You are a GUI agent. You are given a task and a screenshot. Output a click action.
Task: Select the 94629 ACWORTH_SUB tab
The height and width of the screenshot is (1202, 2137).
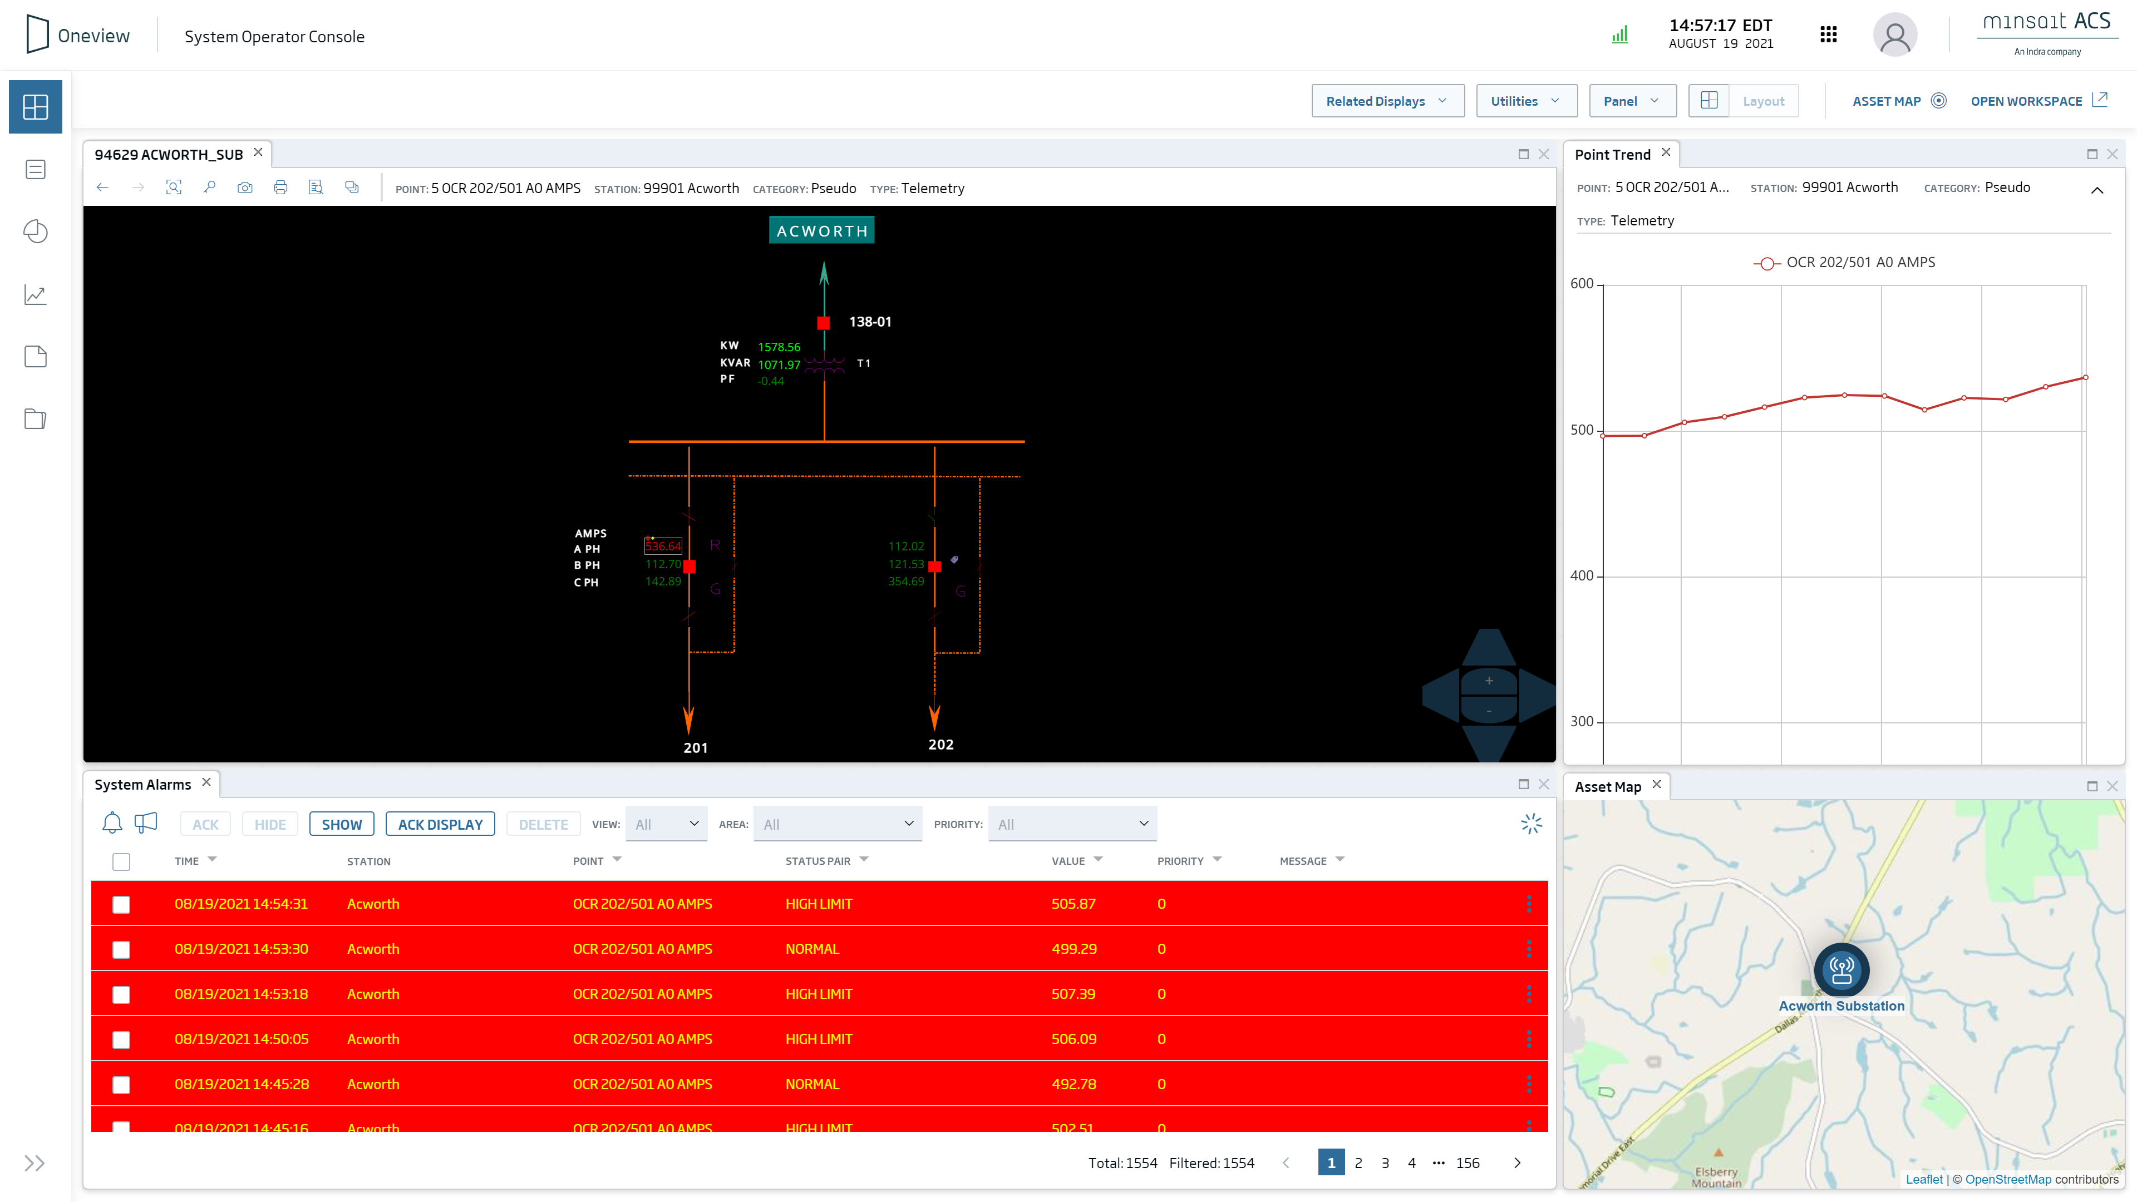click(x=169, y=154)
